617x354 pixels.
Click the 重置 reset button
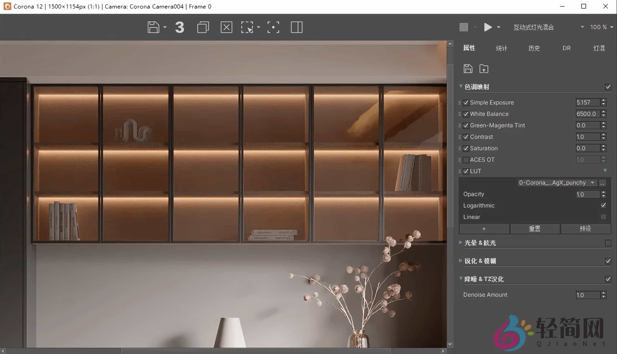535,229
